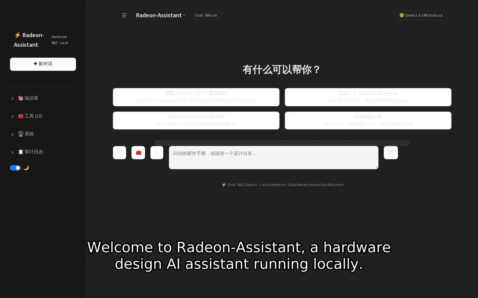Click the Chat · RAG on badge

[x=206, y=15]
